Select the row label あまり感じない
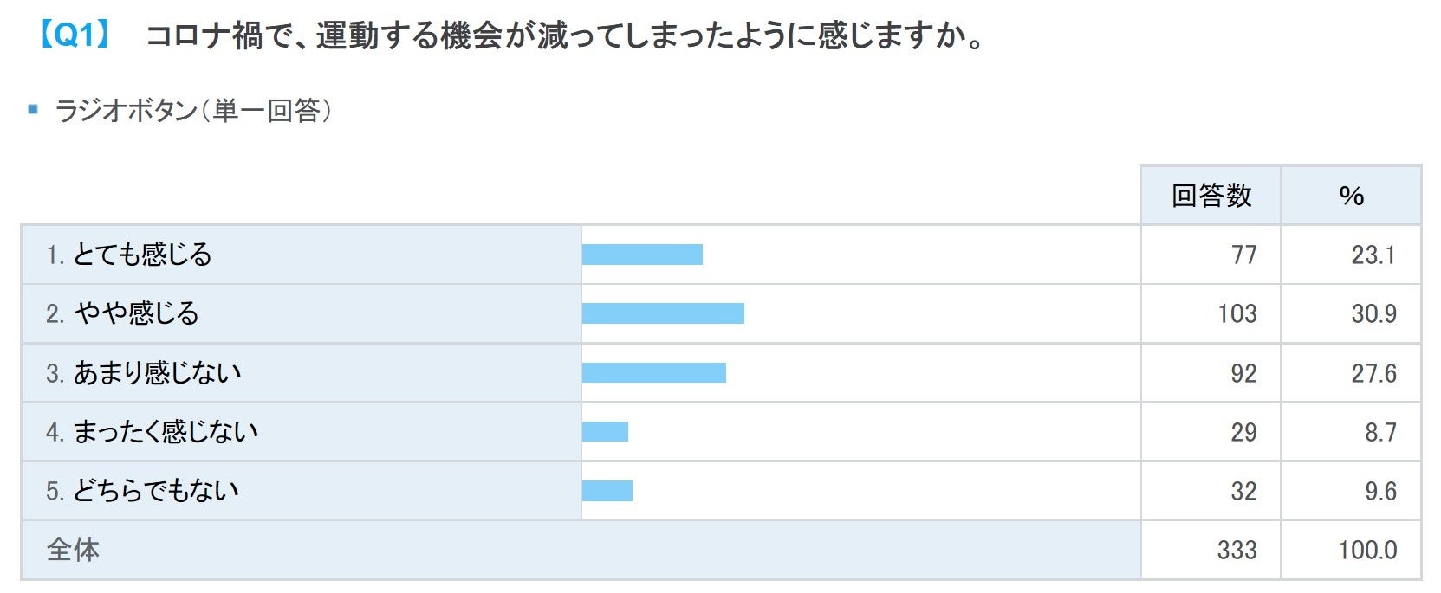1441x593 pixels. tap(157, 373)
